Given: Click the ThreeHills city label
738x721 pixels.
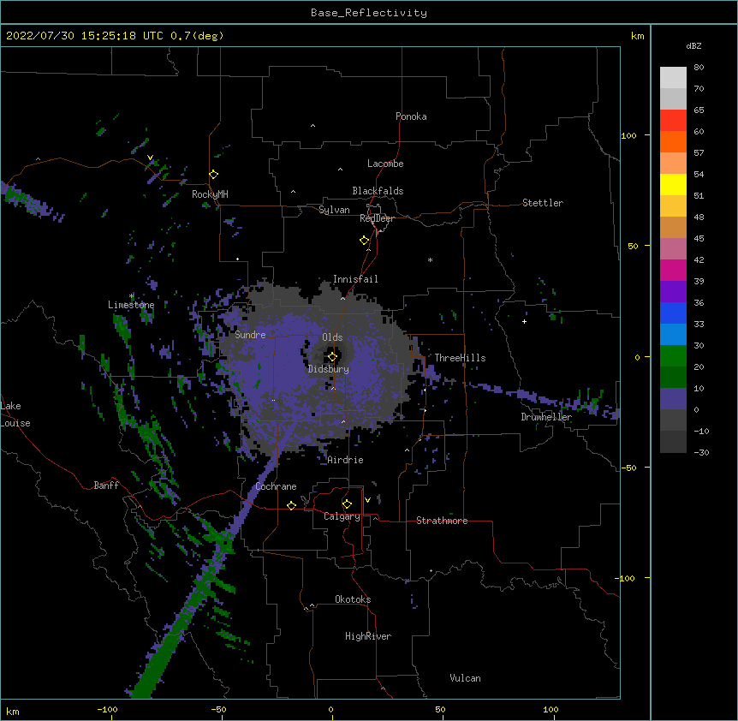Looking at the screenshot, I should coord(460,358).
